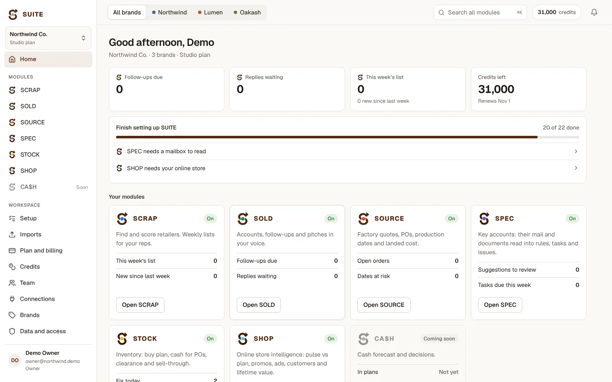Screen dimensions: 612x382
Task: Click the Brands tag icon
Action: pos(12,315)
